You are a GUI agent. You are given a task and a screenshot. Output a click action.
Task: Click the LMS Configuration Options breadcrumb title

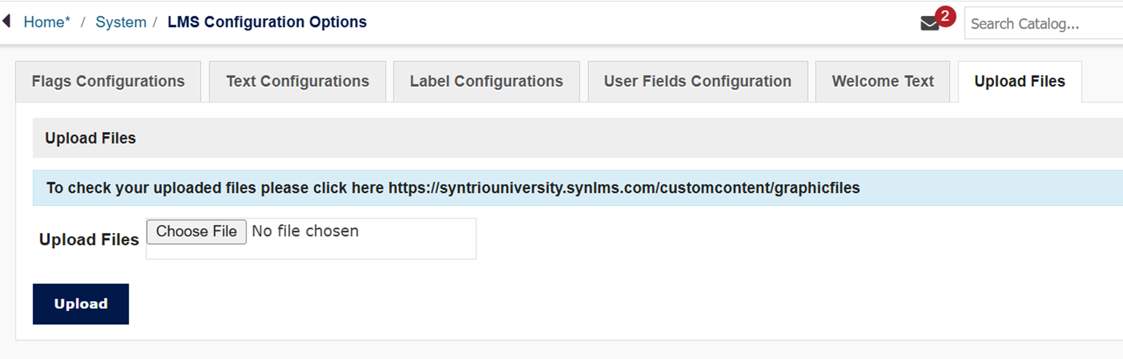coord(267,22)
